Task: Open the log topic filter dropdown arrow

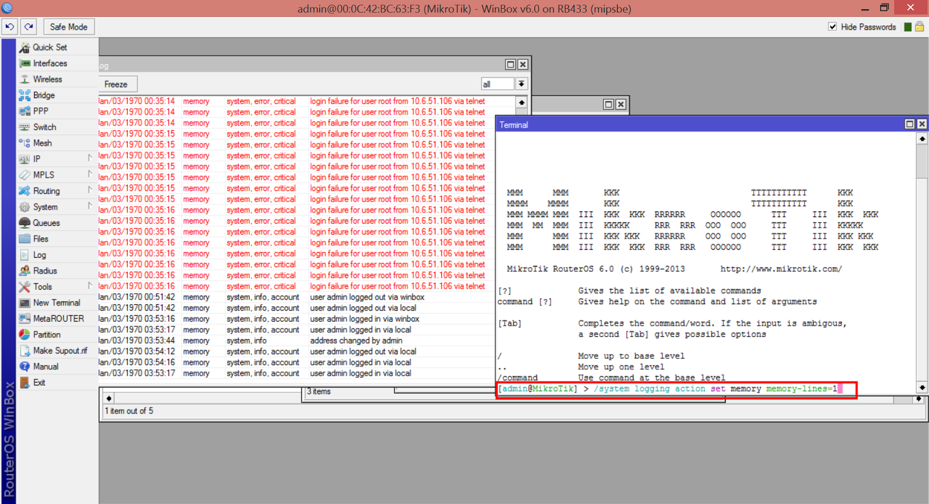Action: [521, 84]
